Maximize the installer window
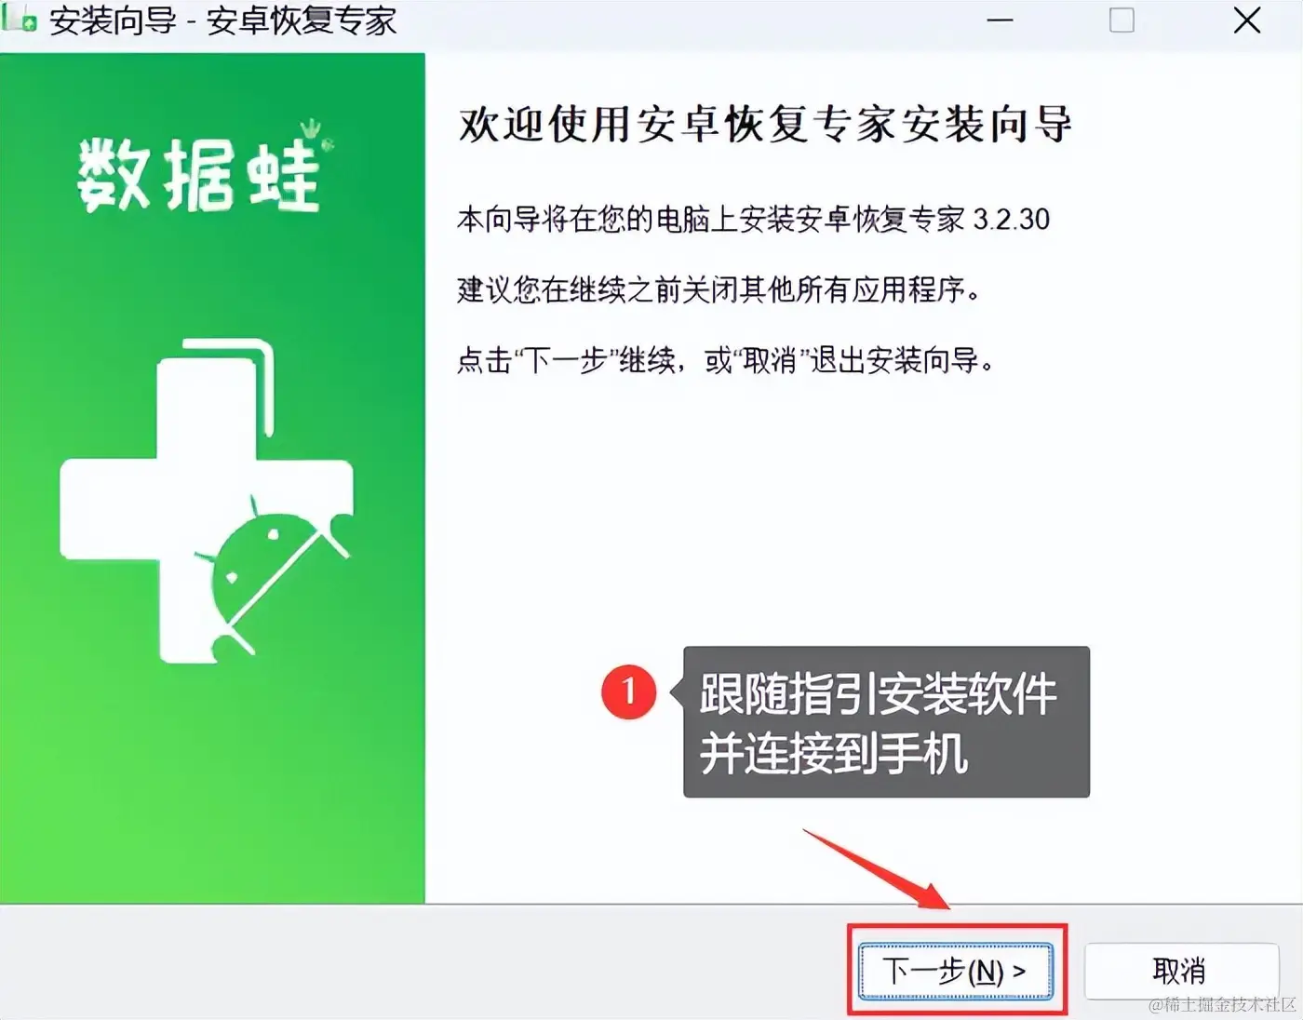The height and width of the screenshot is (1020, 1303). 1122,20
